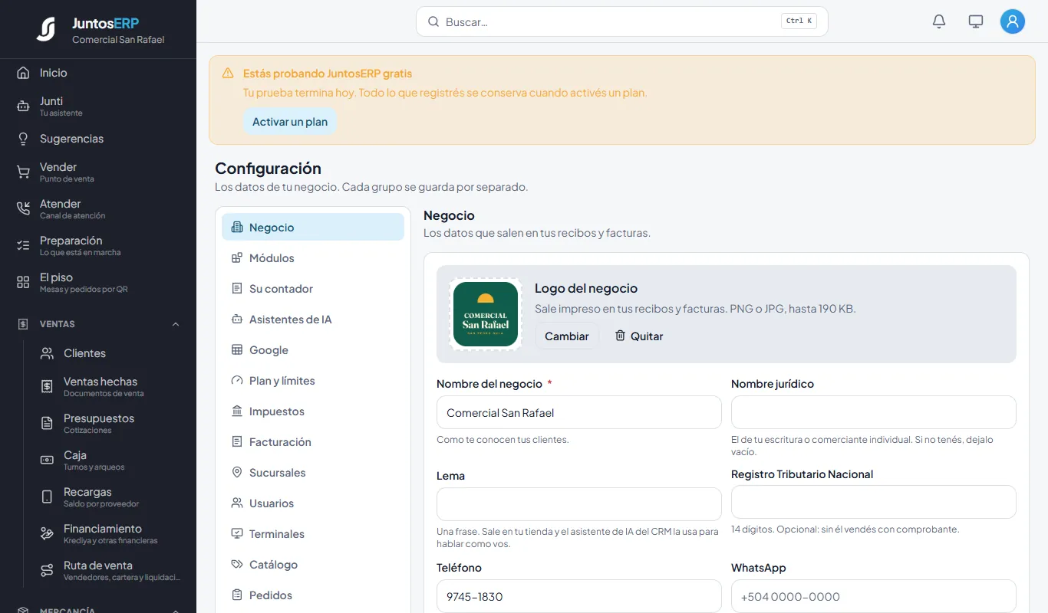This screenshot has height=613, width=1048.
Task: Open the Google settings tab
Action: [313, 350]
